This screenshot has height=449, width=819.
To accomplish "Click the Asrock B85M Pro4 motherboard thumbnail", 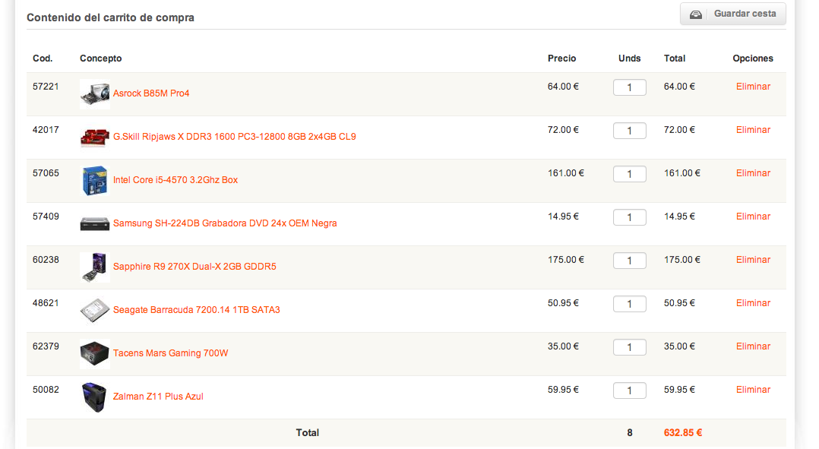I will 94,94.
